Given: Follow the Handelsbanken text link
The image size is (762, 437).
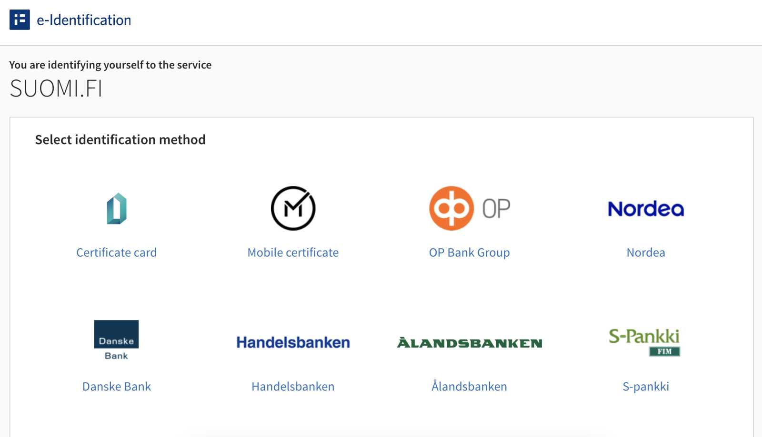Looking at the screenshot, I should pos(293,387).
